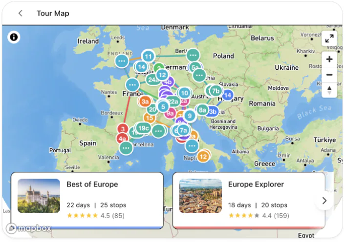Select blue stop marker 3b
The width and height of the screenshot is (345, 242).
point(213,112)
